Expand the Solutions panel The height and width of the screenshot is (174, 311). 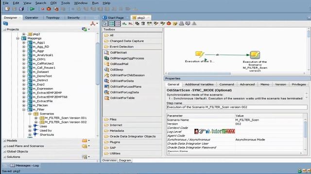pyautogui.click(x=4, y=157)
